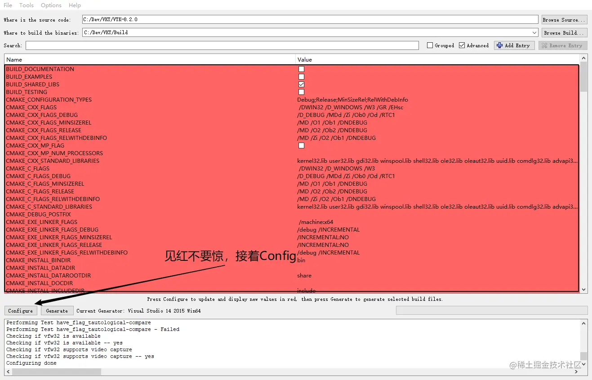Click the Add Entry plus button
This screenshot has height=380, width=592.
click(x=514, y=45)
